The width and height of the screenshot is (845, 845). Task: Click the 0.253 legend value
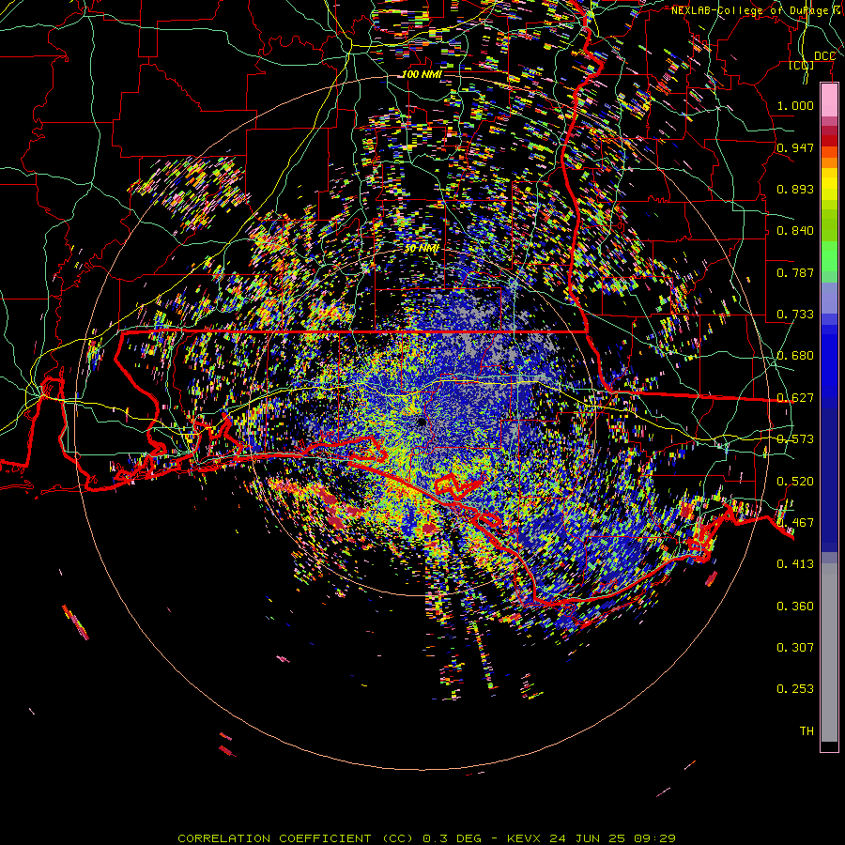(795, 689)
